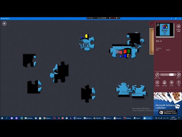
Task: Open taskbar search magnifier
Action: point(7,118)
